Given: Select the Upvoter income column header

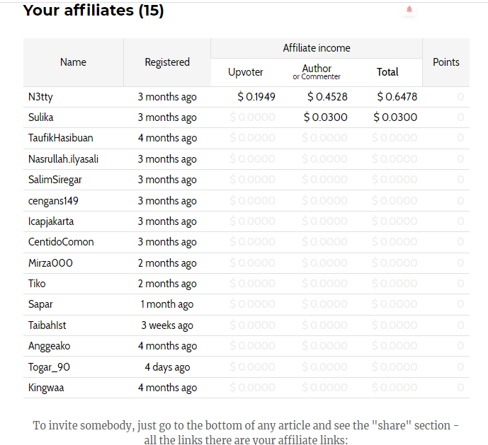Looking at the screenshot, I should (x=246, y=72).
